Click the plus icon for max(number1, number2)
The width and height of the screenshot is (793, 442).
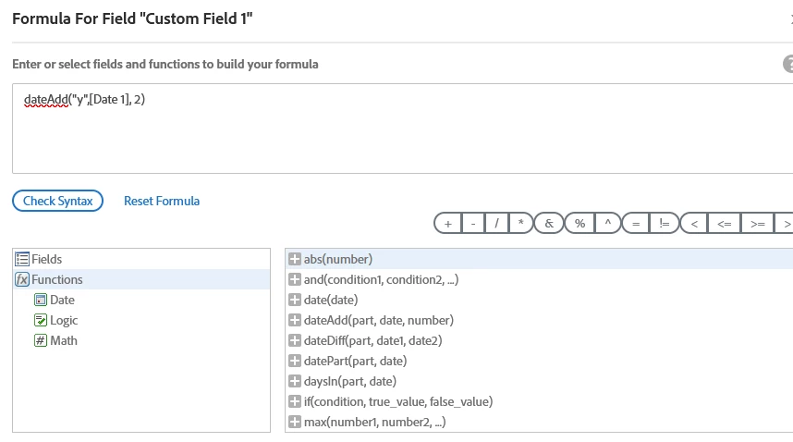click(295, 422)
